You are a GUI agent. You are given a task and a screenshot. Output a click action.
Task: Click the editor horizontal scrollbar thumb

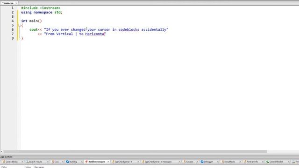[135, 152]
